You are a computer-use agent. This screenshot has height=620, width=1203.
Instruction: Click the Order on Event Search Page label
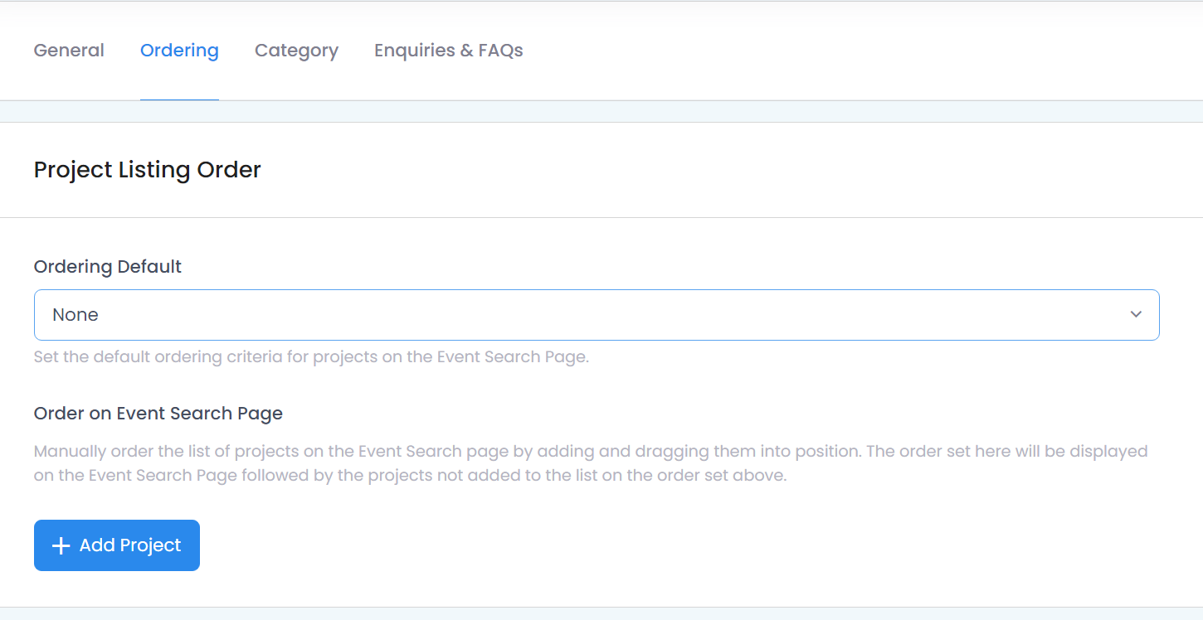coord(158,414)
